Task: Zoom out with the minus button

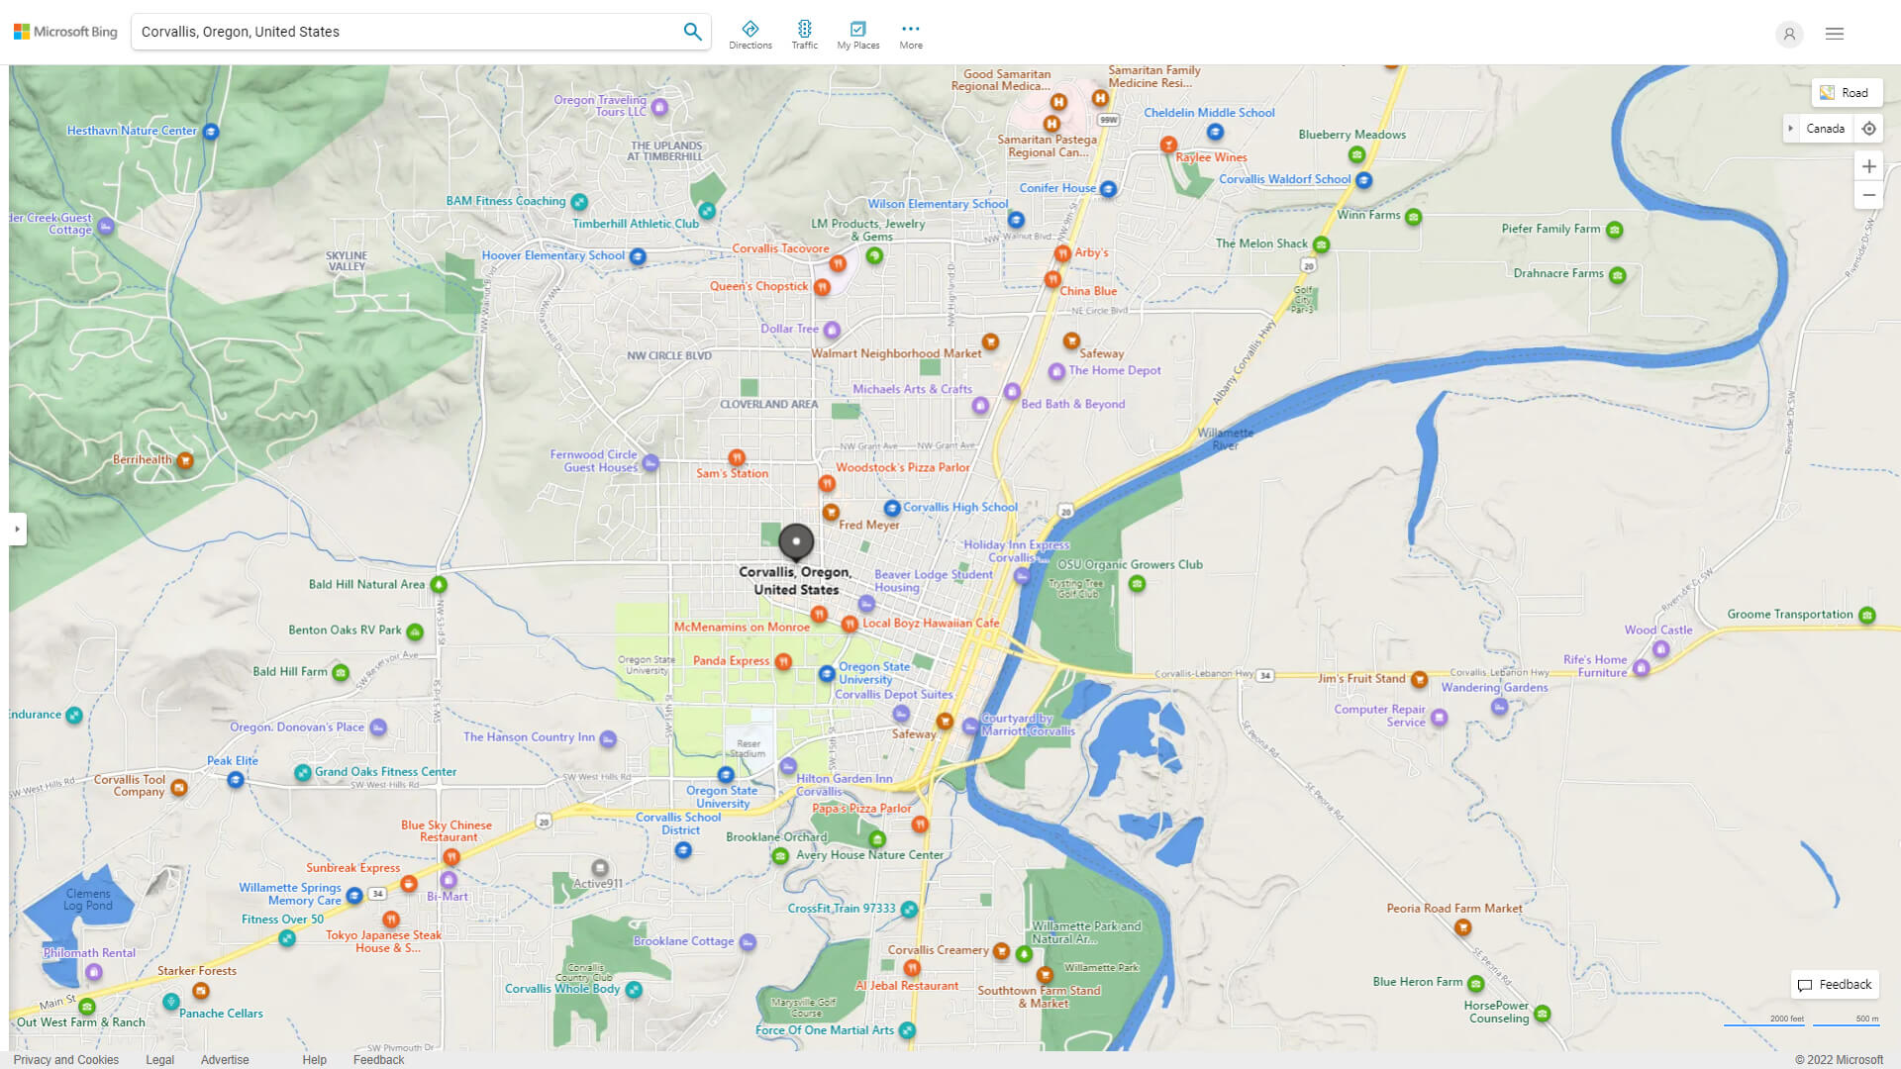Action: click(1869, 195)
